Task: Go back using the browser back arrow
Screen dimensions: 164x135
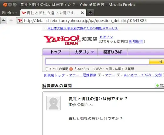Action: (x=4, y=20)
